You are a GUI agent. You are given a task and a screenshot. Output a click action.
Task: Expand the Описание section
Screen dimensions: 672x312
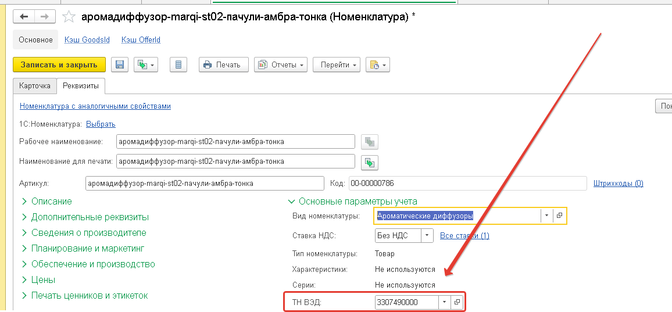(x=47, y=201)
